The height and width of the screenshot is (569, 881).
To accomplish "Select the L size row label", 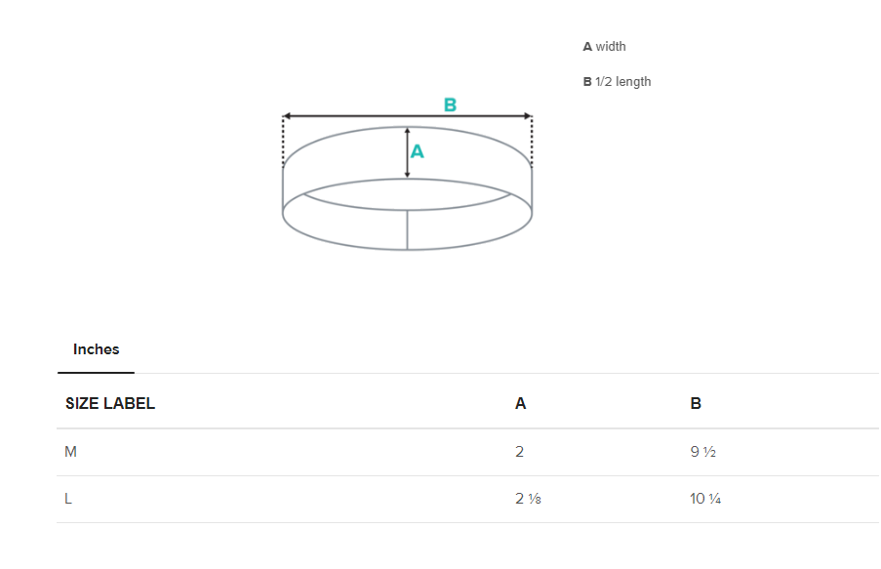I will tap(68, 499).
